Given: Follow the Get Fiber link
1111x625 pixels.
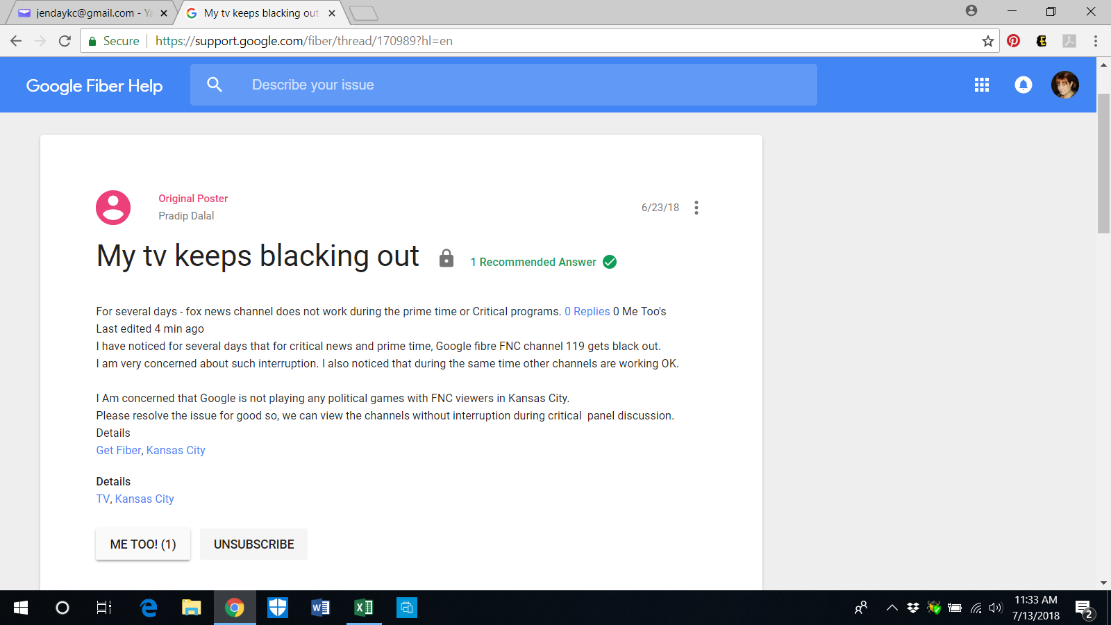Looking at the screenshot, I should [119, 450].
